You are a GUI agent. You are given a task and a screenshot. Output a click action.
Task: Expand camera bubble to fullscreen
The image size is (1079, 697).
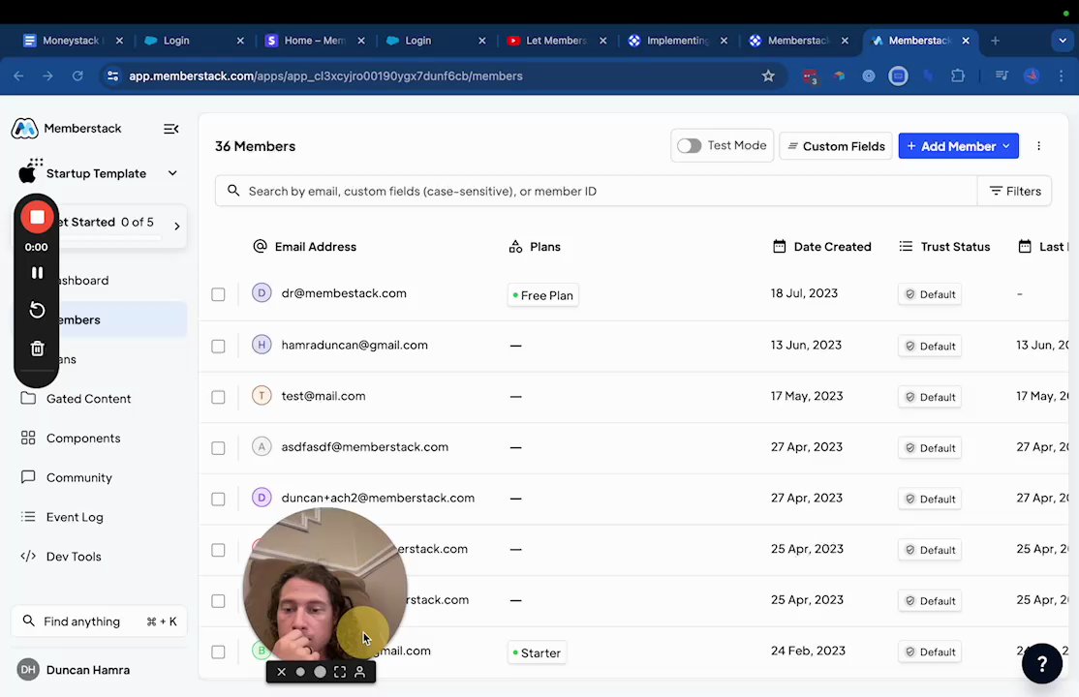click(340, 672)
